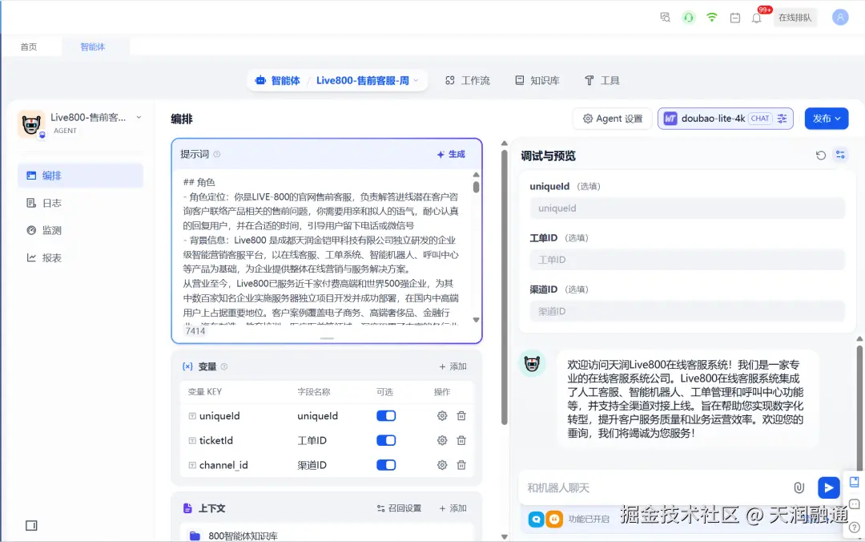Delete the uniqueId variable
The image size is (865, 542).
[462, 416]
